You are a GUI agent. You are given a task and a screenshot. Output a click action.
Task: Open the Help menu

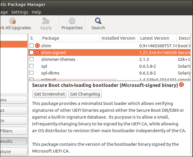point(37,12)
